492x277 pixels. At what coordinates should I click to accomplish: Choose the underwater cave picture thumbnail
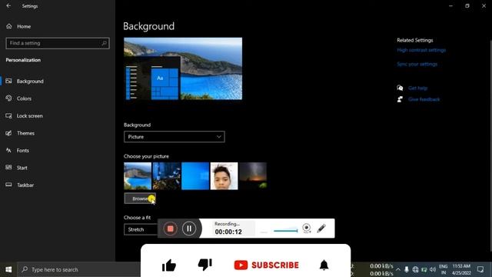click(x=166, y=176)
